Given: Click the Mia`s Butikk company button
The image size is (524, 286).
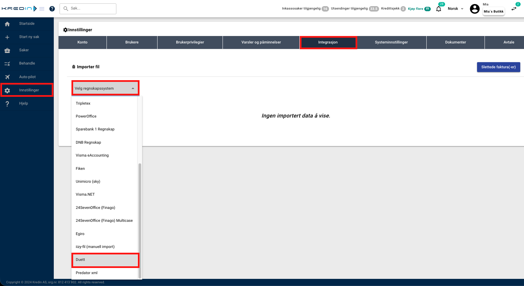Looking at the screenshot, I should tap(493, 11).
